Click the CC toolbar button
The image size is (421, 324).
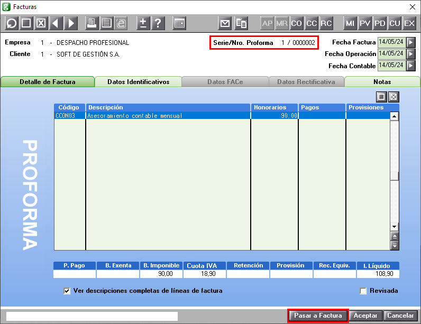[312, 23]
